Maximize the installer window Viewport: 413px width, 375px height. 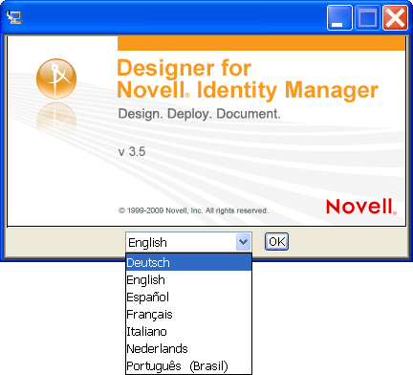click(x=367, y=17)
